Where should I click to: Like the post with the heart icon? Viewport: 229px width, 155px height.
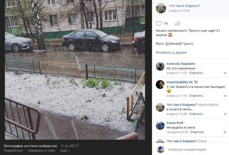(x=159, y=24)
